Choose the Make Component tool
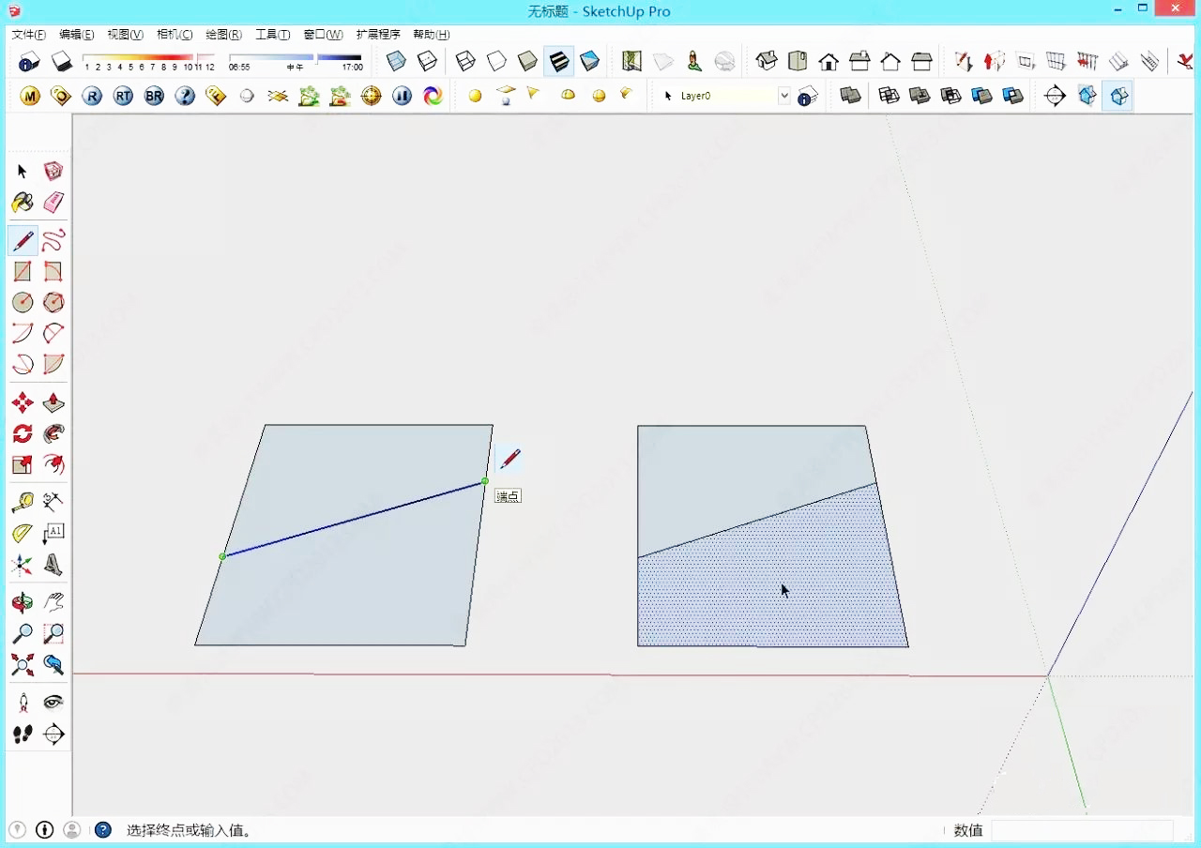Image resolution: width=1201 pixels, height=848 pixels. [x=53, y=172]
